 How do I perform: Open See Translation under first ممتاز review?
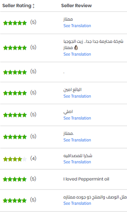(x=77, y=26)
